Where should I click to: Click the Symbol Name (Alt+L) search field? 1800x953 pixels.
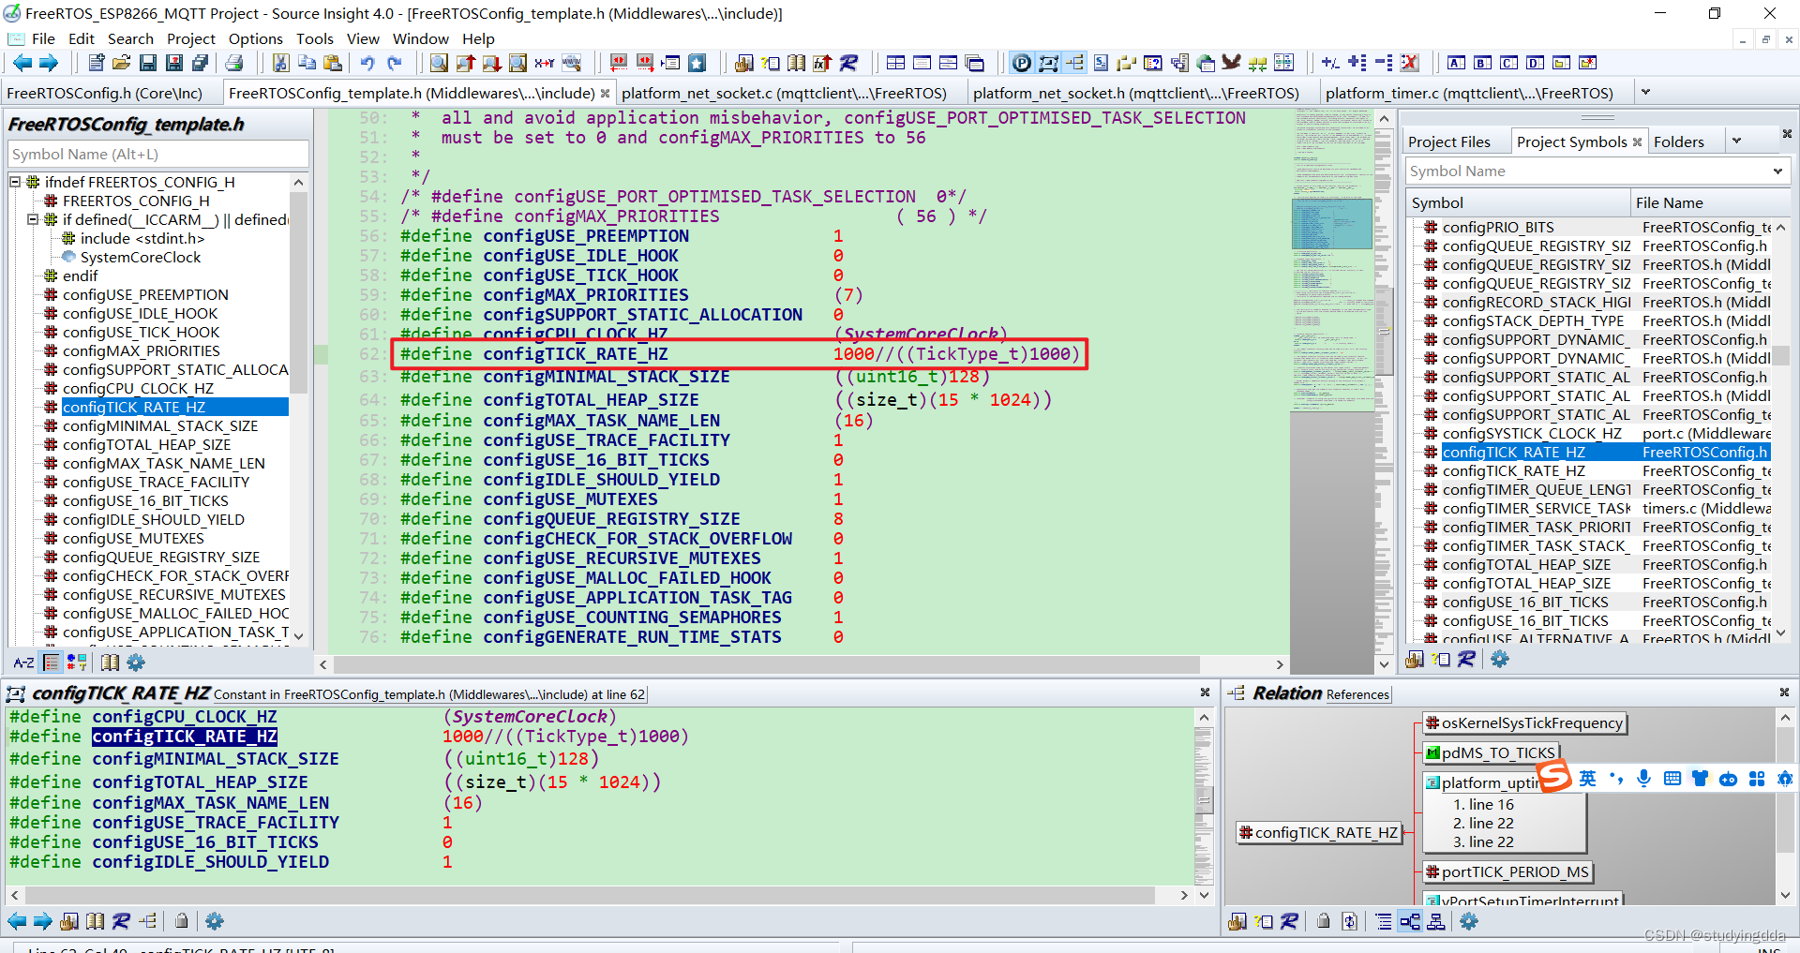(x=157, y=154)
